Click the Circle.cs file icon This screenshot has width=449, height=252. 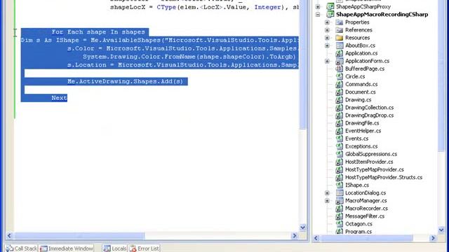340,76
